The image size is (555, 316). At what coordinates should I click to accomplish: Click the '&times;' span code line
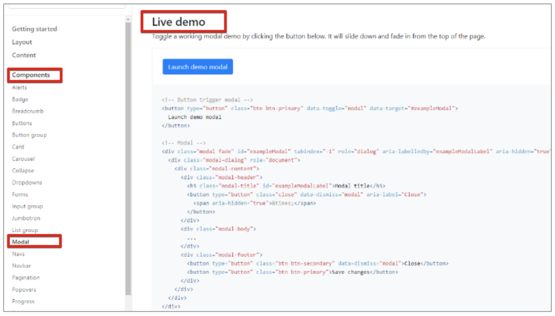pyautogui.click(x=255, y=203)
